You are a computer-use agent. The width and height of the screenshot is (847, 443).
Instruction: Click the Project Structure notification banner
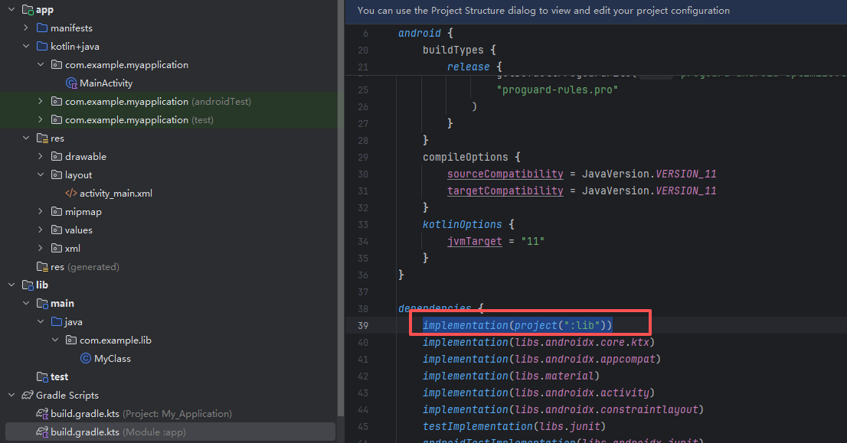(596, 11)
